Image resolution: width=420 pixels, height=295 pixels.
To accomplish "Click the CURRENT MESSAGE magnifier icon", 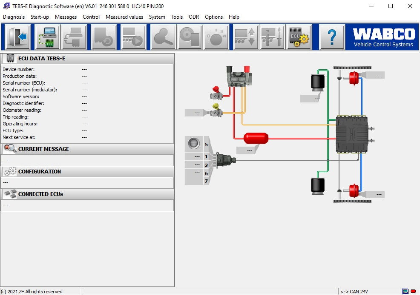I will (10, 149).
